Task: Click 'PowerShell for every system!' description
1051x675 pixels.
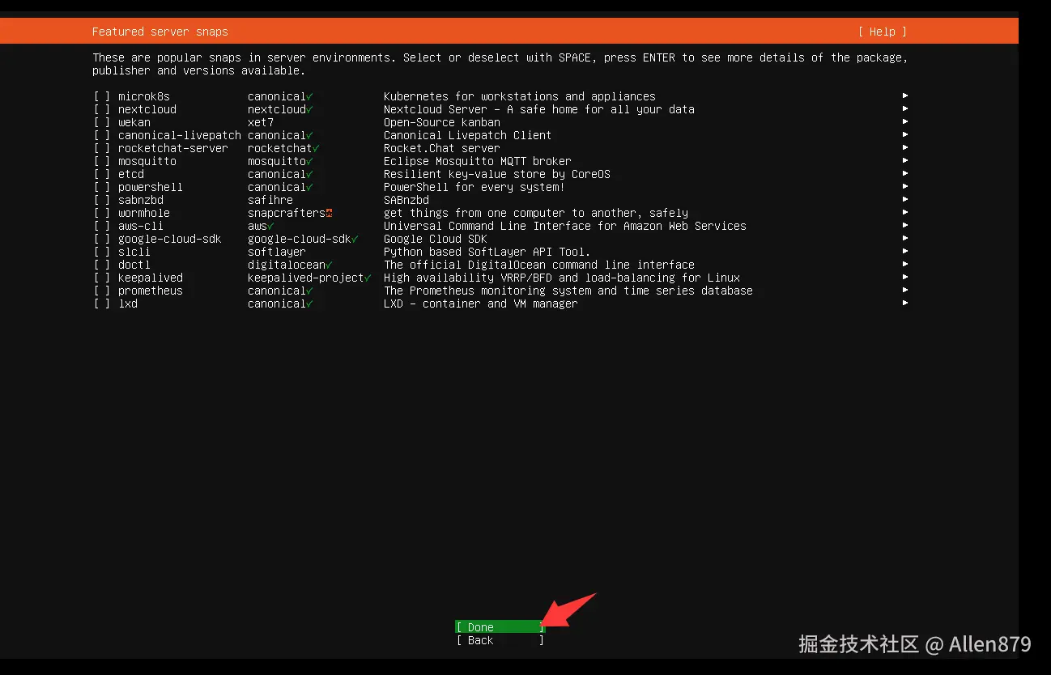Action: [474, 187]
